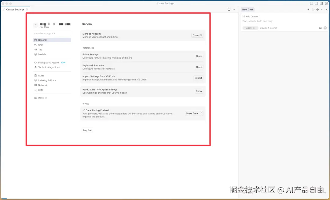Viewport: 330px width, 200px height.
Task: Open the settings gear in title bar
Action: [326, 3]
